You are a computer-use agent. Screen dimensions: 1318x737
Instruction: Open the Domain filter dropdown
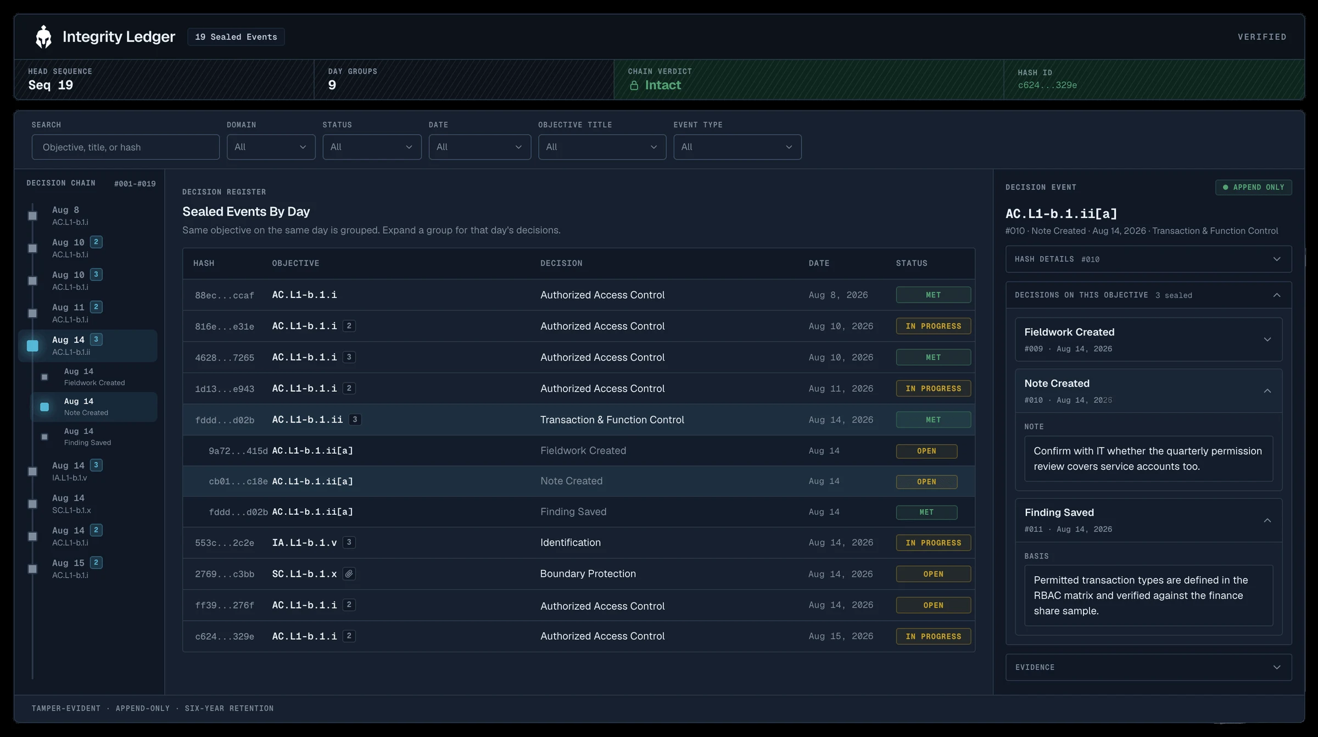(271, 147)
